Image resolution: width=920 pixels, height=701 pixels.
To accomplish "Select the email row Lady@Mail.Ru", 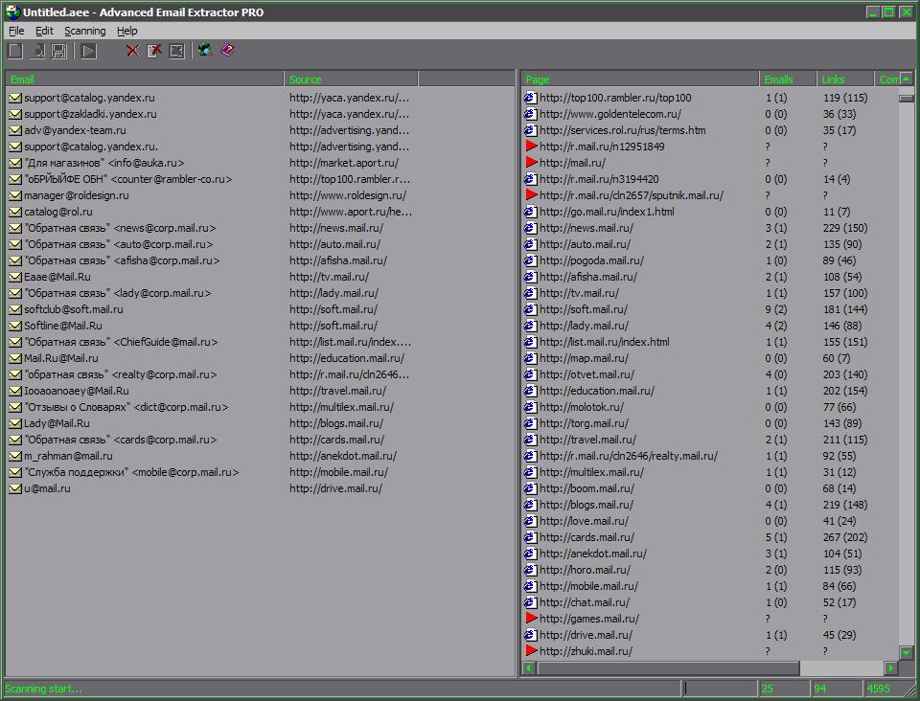I will click(57, 424).
